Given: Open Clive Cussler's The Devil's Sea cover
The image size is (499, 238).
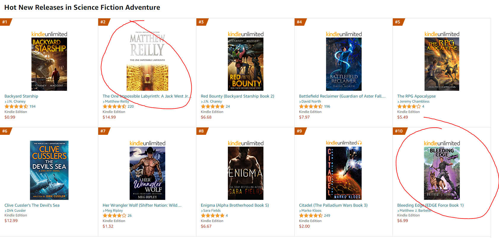Looking at the screenshot, I should [49, 170].
